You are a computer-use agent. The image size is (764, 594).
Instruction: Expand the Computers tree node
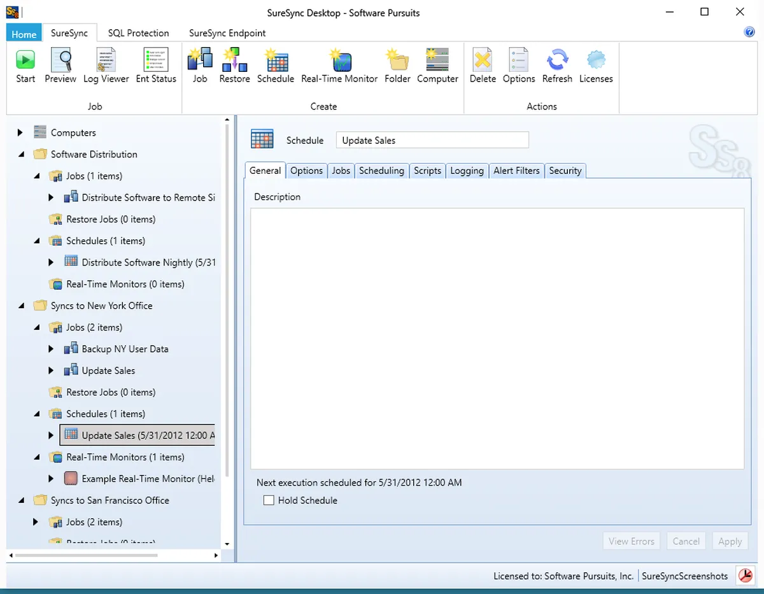click(20, 132)
